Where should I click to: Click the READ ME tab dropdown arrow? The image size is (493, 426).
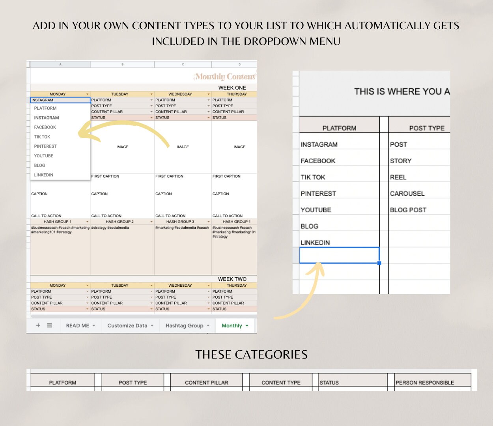pos(93,326)
